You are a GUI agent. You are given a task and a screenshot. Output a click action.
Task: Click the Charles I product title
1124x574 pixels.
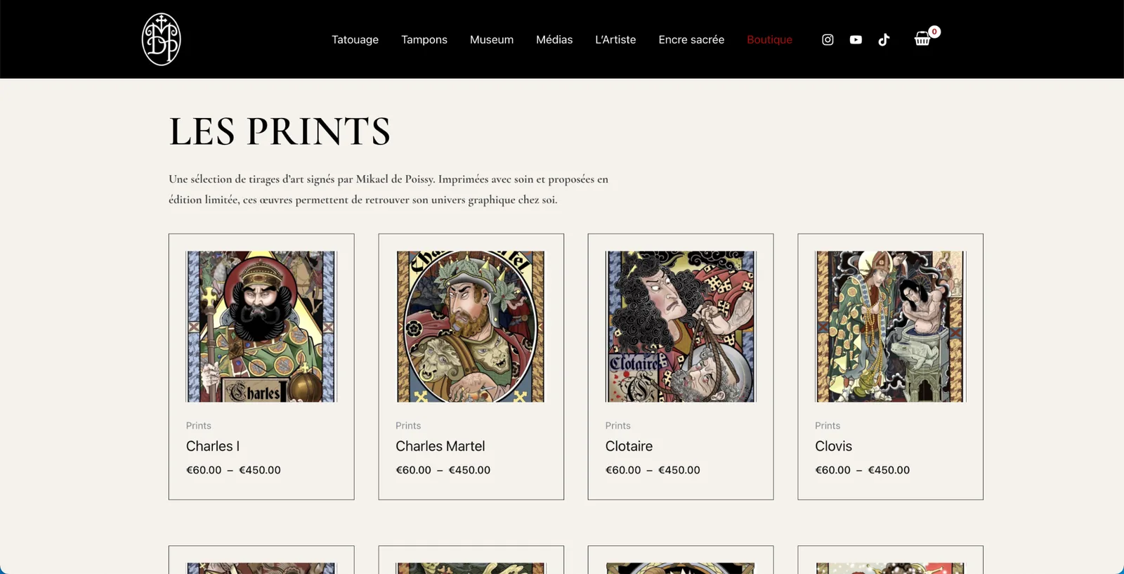pos(213,446)
